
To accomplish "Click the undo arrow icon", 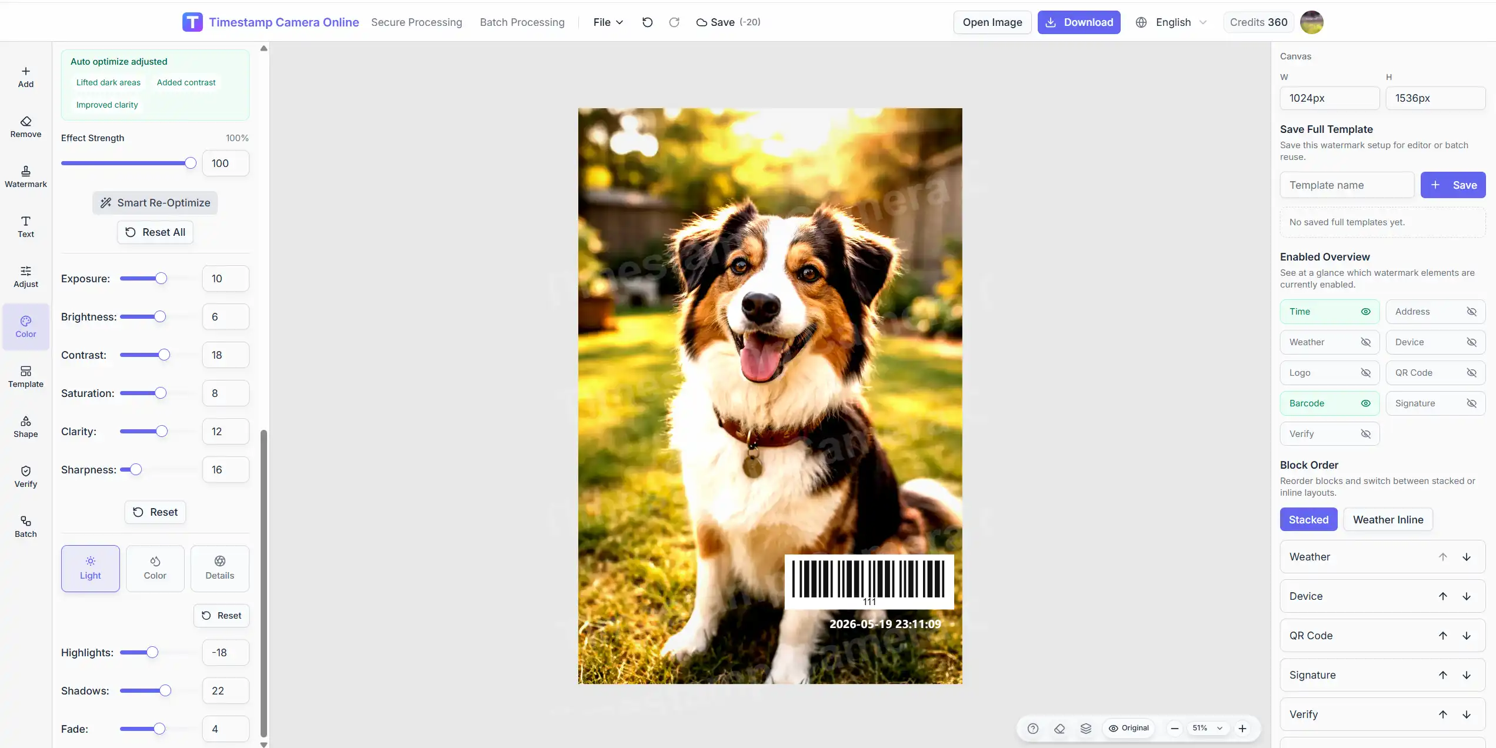I will (x=647, y=22).
